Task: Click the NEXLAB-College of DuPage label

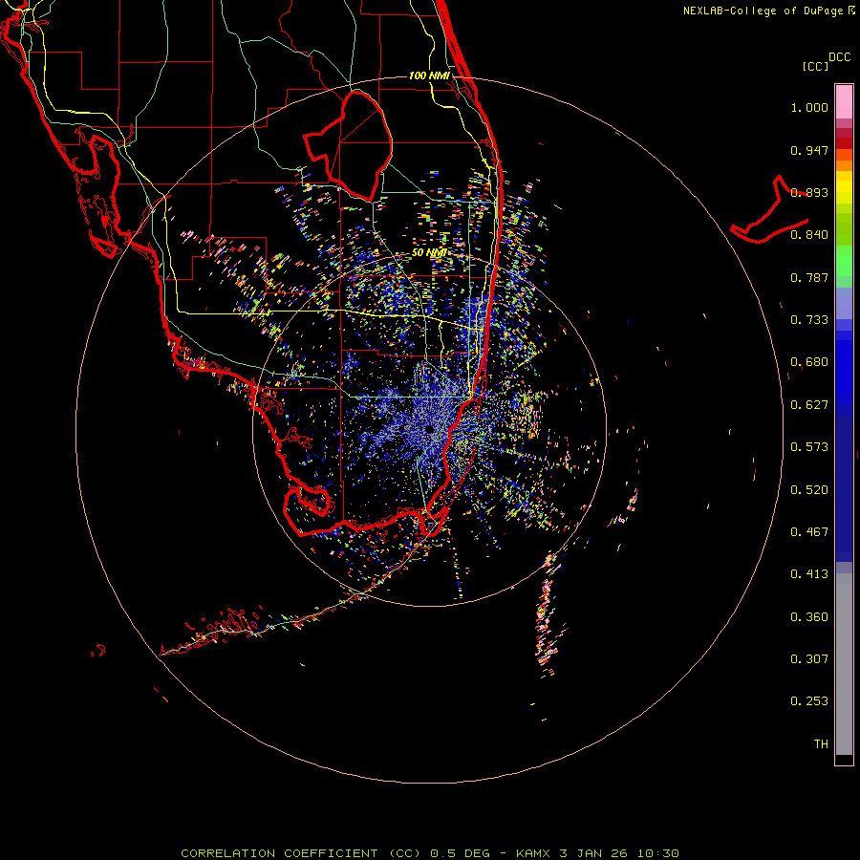Action: point(763,11)
